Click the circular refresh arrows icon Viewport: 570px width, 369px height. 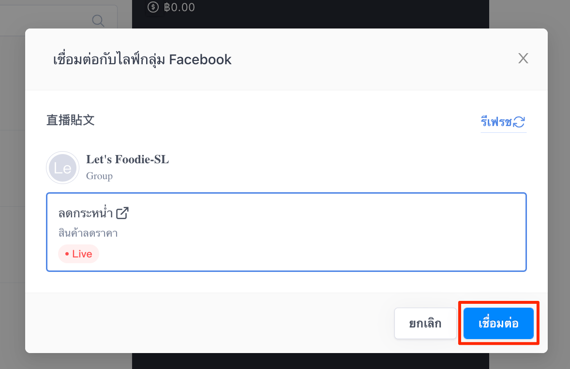click(x=519, y=122)
